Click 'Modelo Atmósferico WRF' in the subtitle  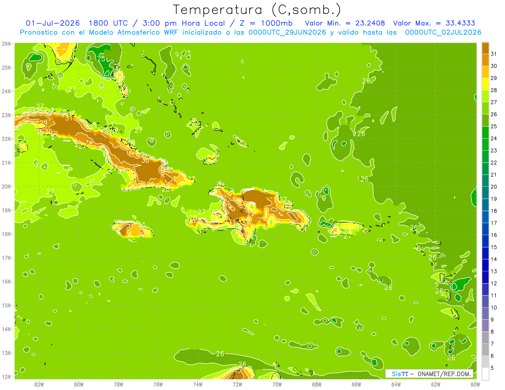click(134, 32)
